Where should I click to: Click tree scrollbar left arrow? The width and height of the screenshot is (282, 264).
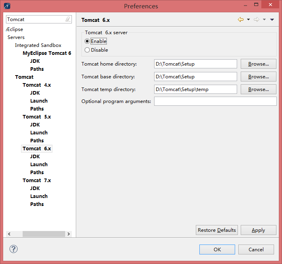pyautogui.click(x=9, y=234)
